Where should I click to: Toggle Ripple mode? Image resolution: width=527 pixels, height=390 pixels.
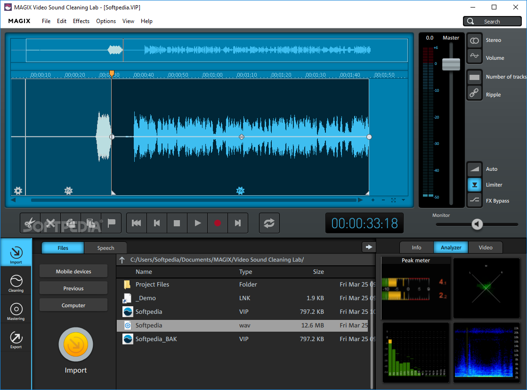click(x=474, y=93)
